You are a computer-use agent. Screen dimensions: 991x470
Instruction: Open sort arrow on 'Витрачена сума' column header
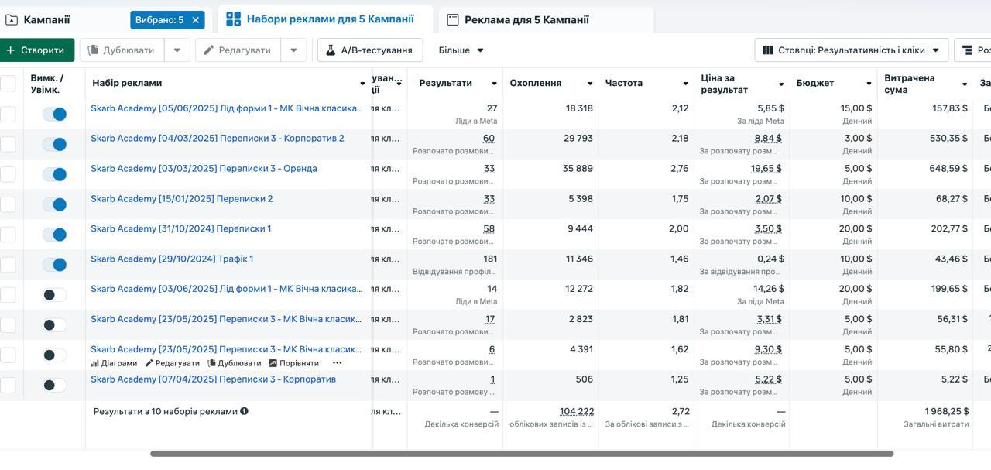pos(965,84)
